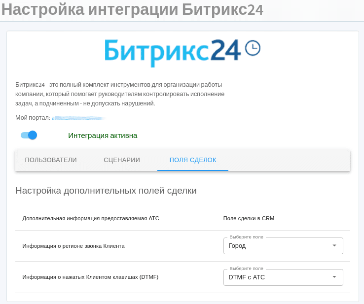This screenshot has height=304, width=364.
Task: Click the Мой портал label
Action: 33,118
